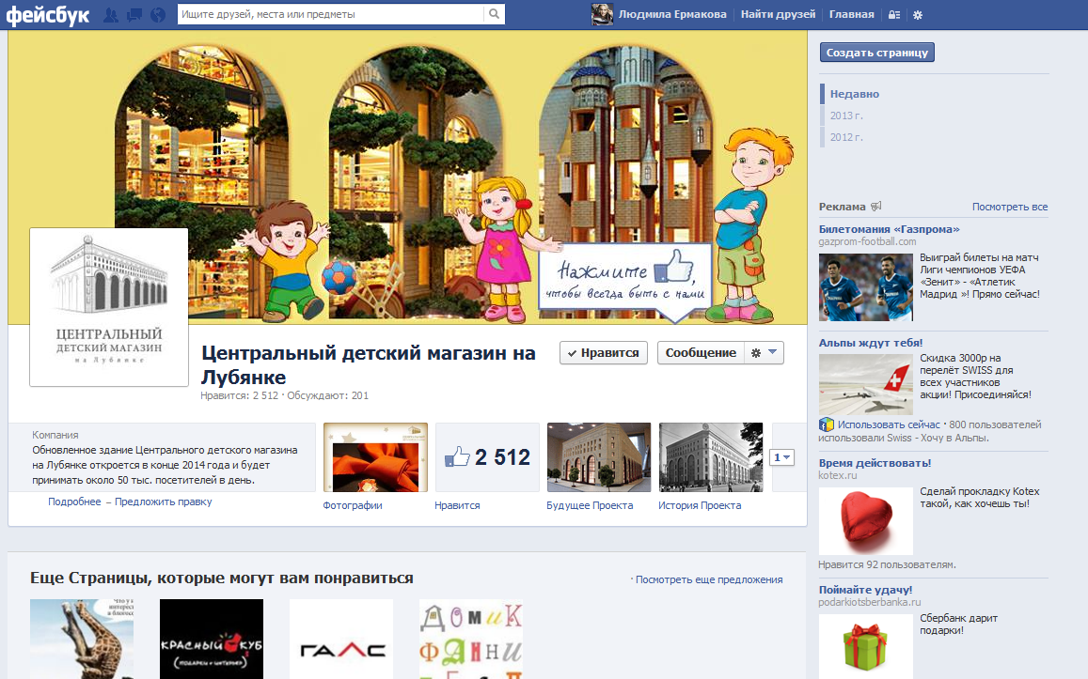Open the messages icon in top bar
This screenshot has height=679, width=1088.
point(134,14)
